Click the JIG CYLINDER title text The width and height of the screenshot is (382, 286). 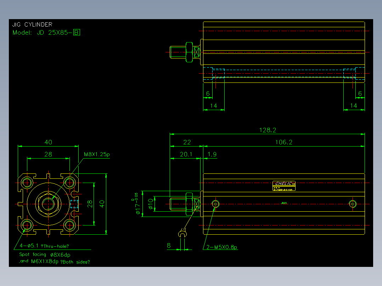32,24
